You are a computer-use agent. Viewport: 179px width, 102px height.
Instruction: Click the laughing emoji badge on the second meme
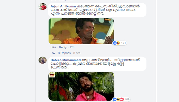pos(52,74)
